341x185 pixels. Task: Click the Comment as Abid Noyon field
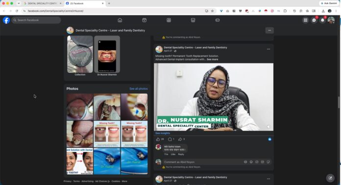point(202,162)
